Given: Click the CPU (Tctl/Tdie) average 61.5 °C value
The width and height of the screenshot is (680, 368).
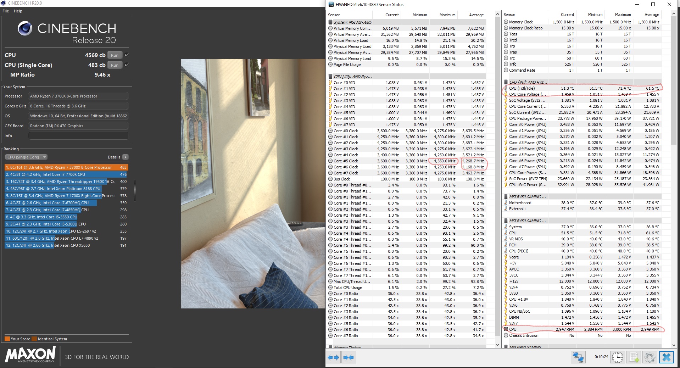Looking at the screenshot, I should 652,88.
